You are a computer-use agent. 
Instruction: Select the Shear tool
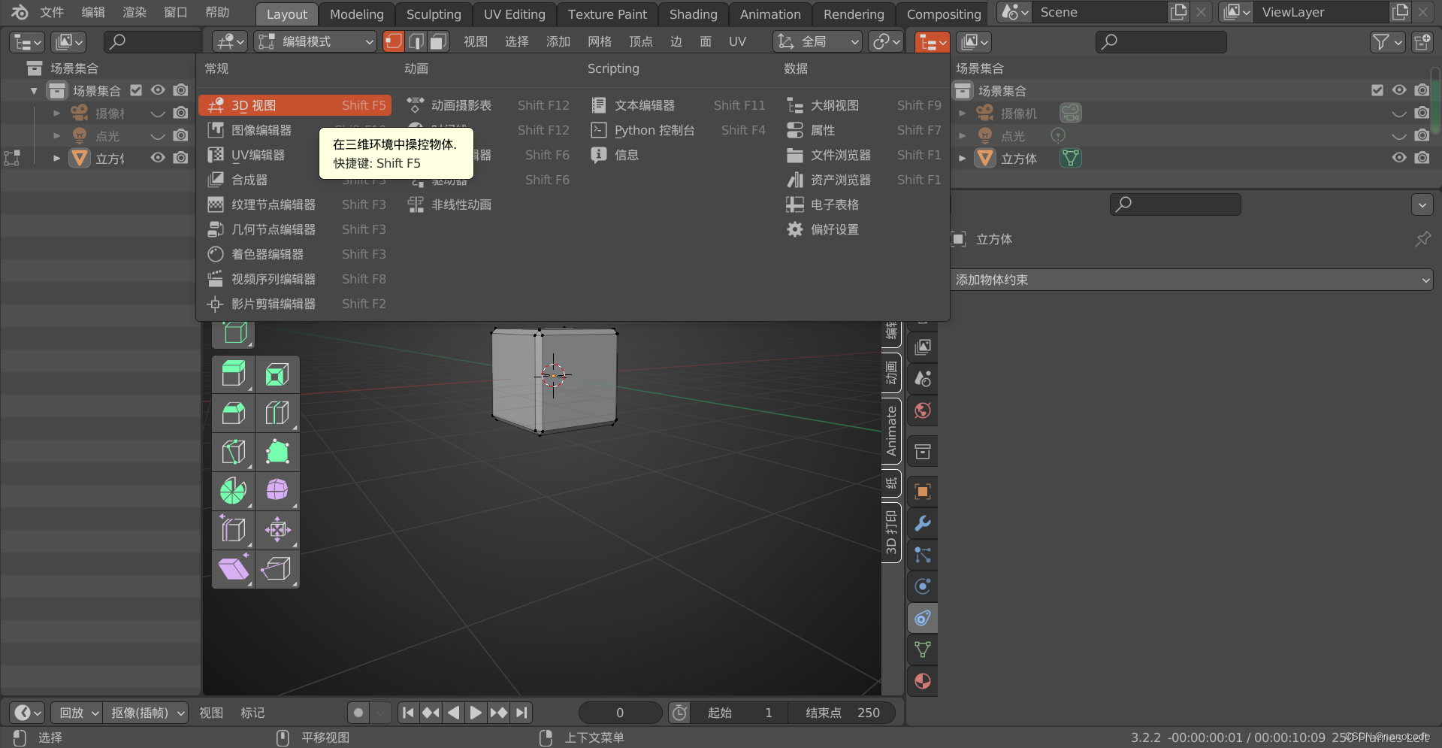[234, 569]
